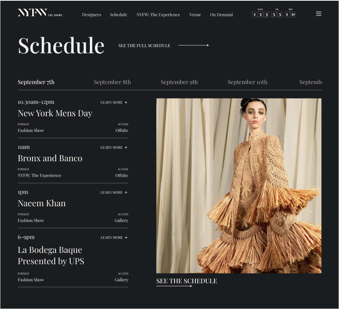Select the September 7th tab
339x309 pixels.
click(x=36, y=82)
